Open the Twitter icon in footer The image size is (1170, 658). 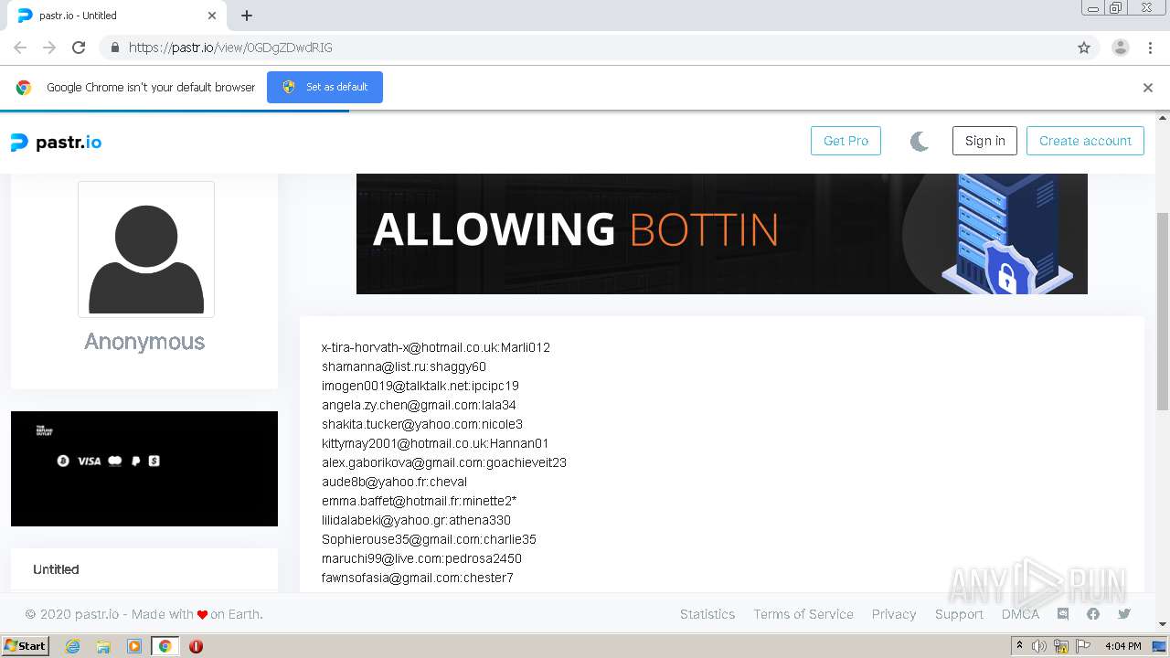pos(1124,614)
